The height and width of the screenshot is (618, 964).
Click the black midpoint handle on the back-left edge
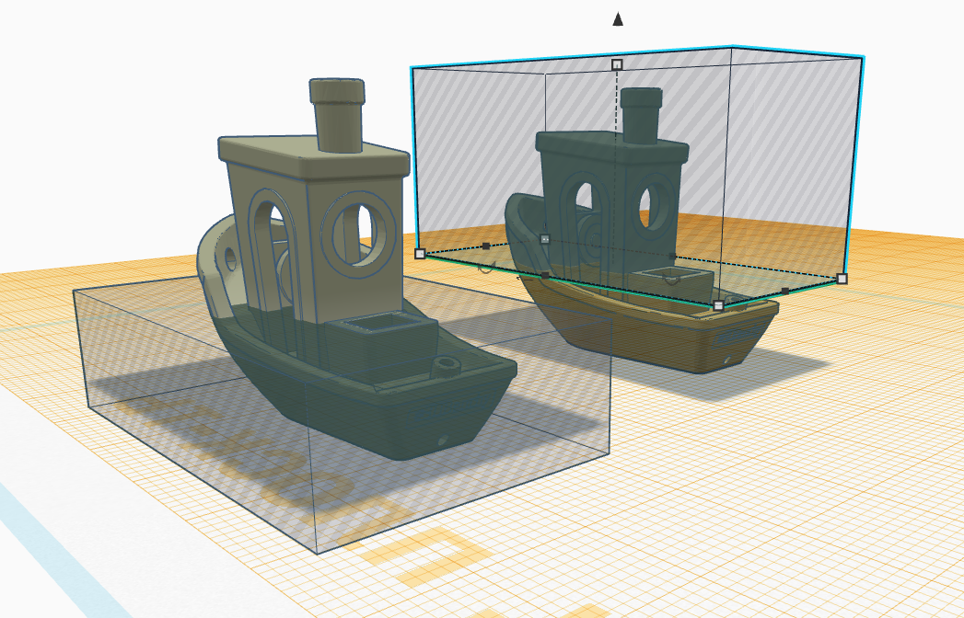click(486, 246)
